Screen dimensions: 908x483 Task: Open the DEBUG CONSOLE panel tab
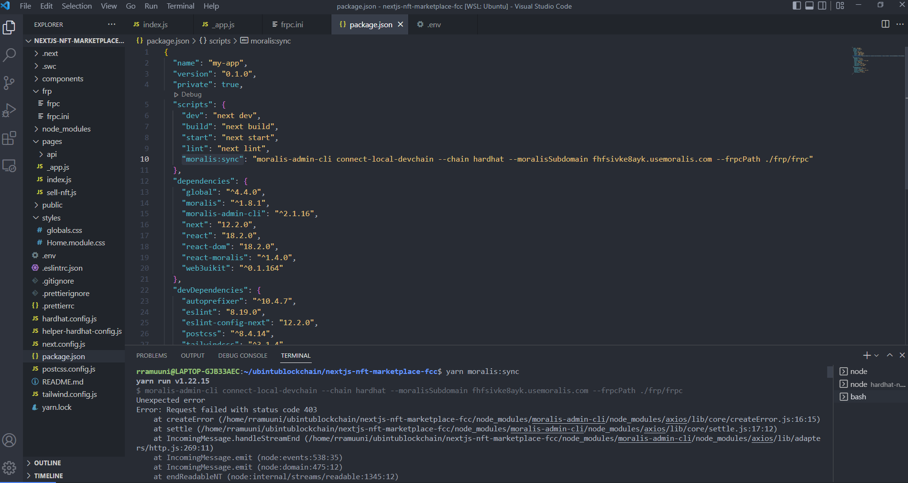click(243, 356)
